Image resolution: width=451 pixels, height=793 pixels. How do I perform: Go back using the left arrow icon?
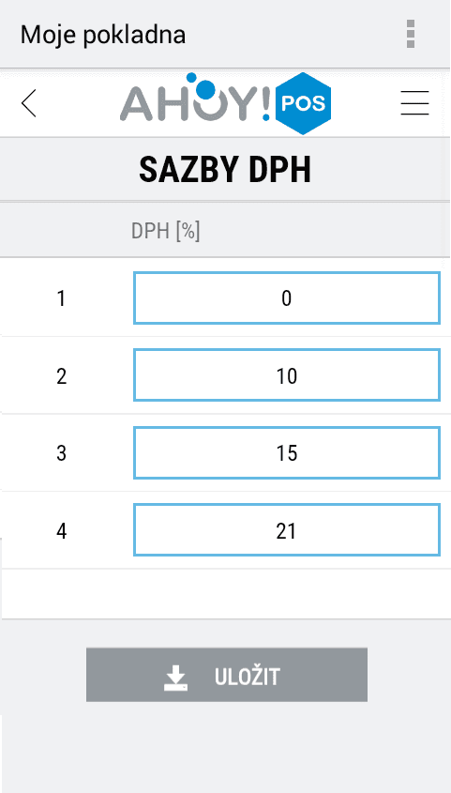pos(29,103)
